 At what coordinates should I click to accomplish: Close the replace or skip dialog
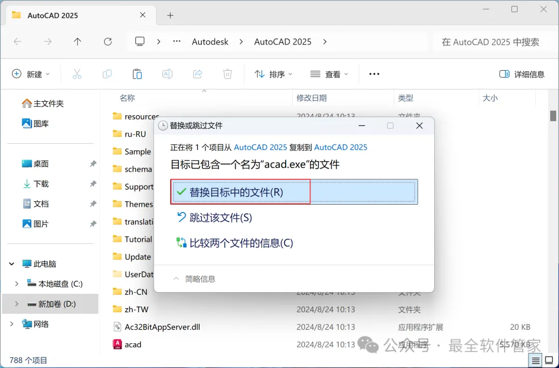pyautogui.click(x=419, y=126)
